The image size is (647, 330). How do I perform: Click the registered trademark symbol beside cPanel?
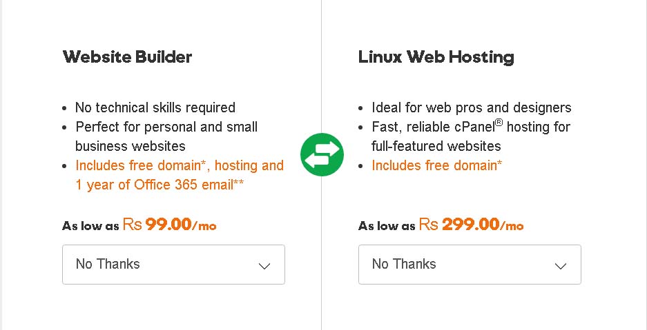click(x=499, y=122)
